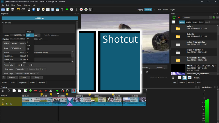
Task: Switch to the Export tab
Action: pos(32,83)
